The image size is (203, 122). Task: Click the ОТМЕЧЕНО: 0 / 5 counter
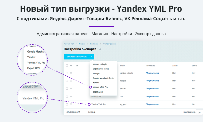[73, 112]
